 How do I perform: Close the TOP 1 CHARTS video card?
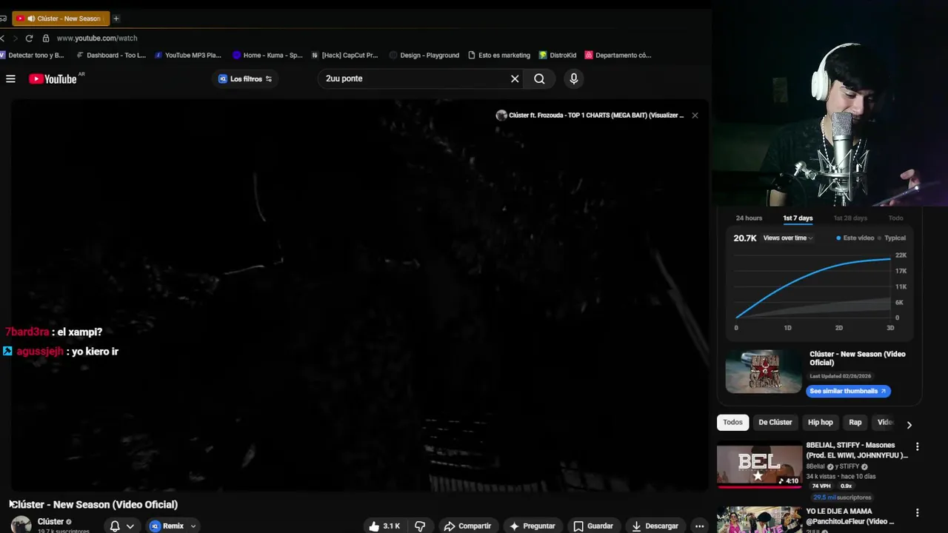(x=695, y=115)
